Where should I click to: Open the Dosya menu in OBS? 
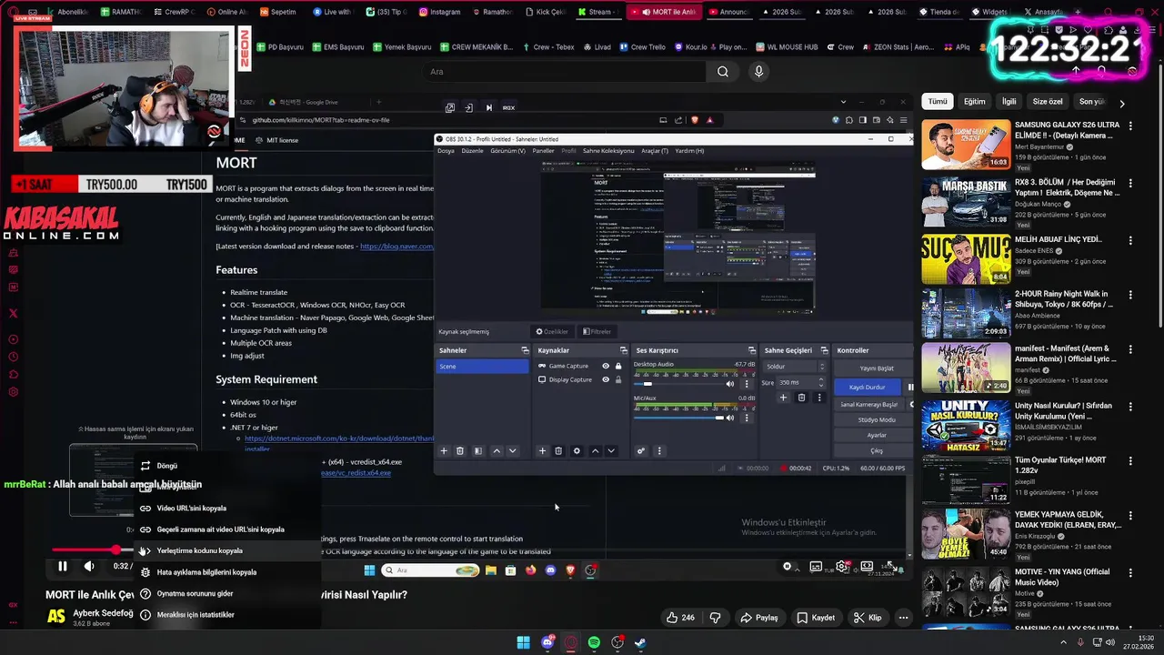446,151
